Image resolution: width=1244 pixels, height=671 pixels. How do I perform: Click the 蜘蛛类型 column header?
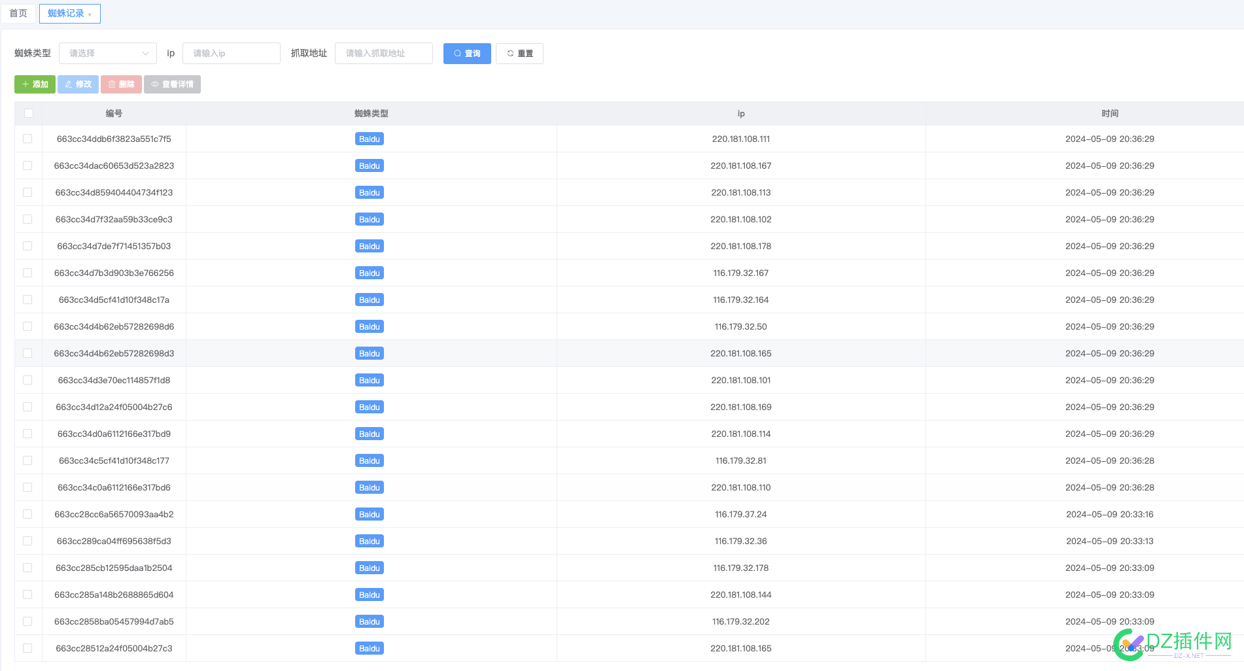pos(371,113)
